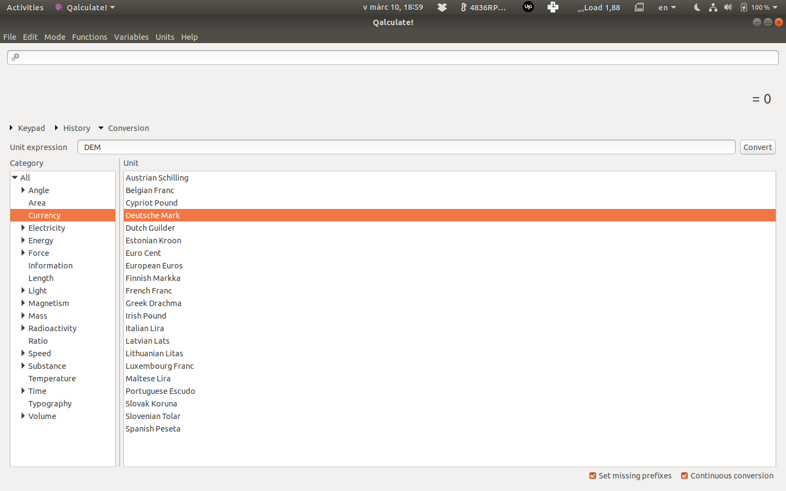
Task: Expand the Force category arrow
Action: tap(23, 253)
